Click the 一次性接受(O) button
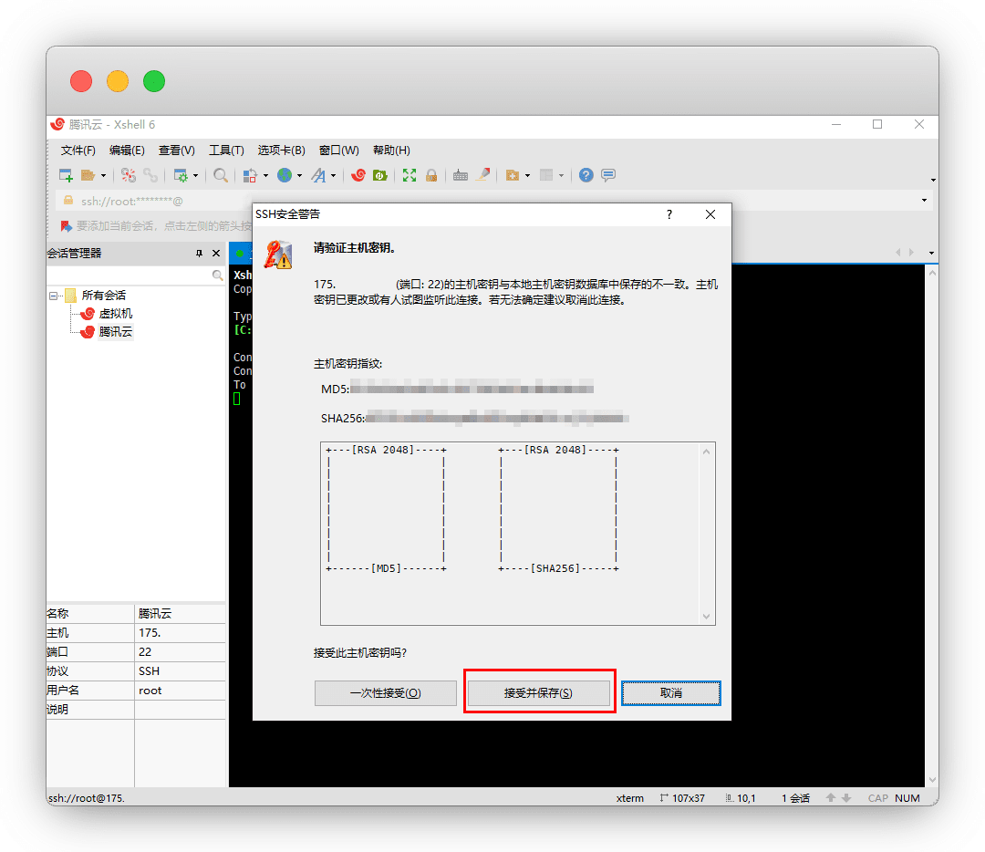 (386, 693)
